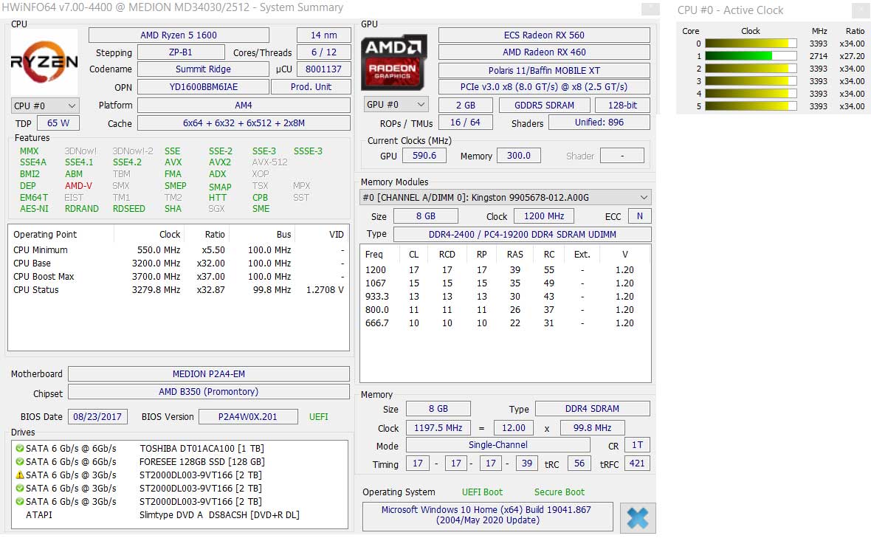Click the ECC N field

click(639, 216)
